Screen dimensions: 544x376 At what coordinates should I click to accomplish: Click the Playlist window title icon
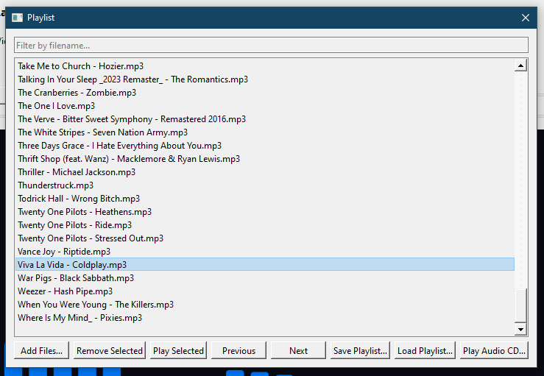point(17,18)
